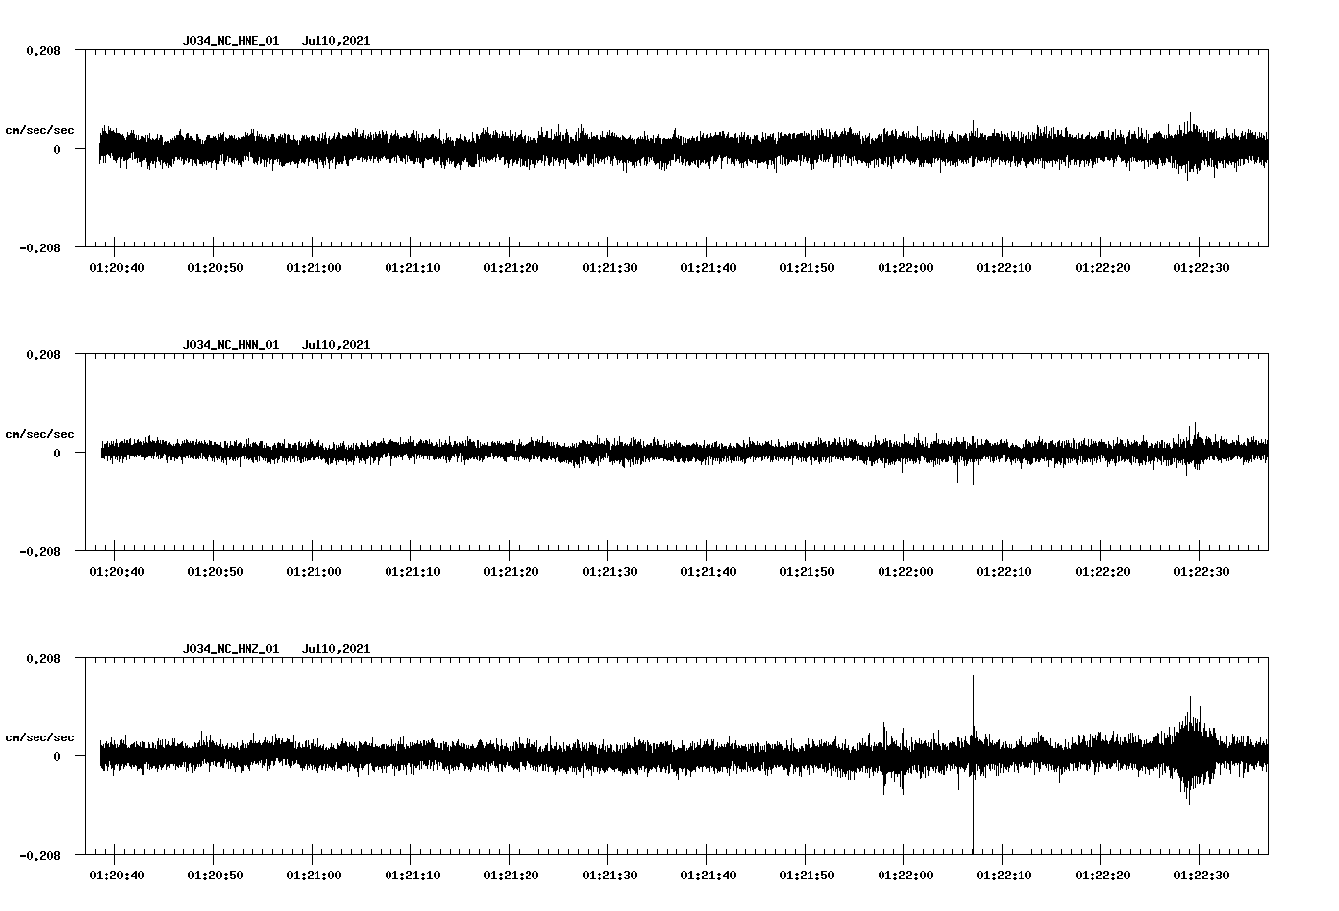
Task: Select 01:20:50 time label on HNE plot
Action: (215, 268)
